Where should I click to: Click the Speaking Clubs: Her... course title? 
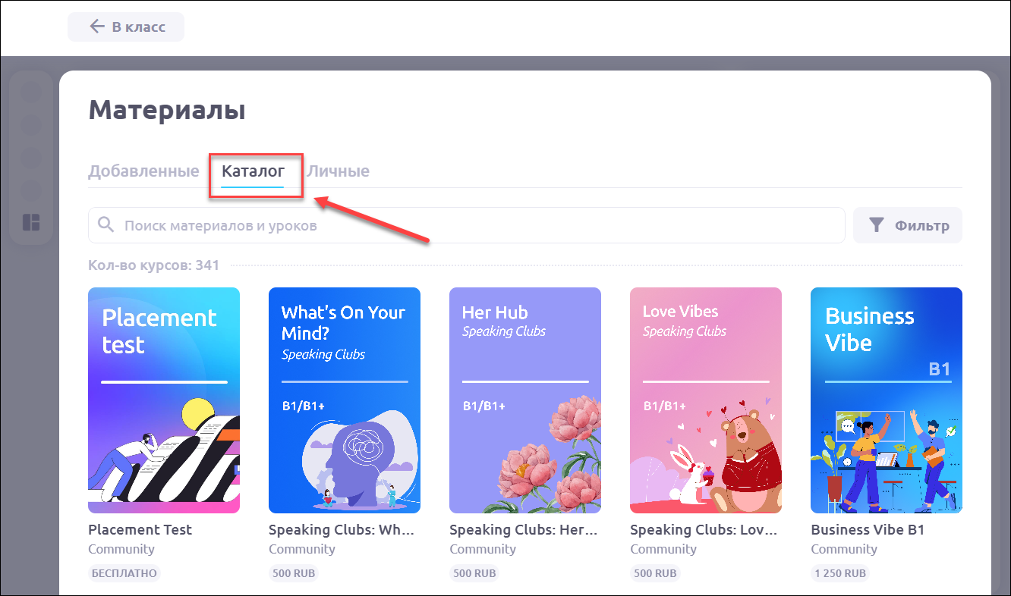(x=524, y=530)
